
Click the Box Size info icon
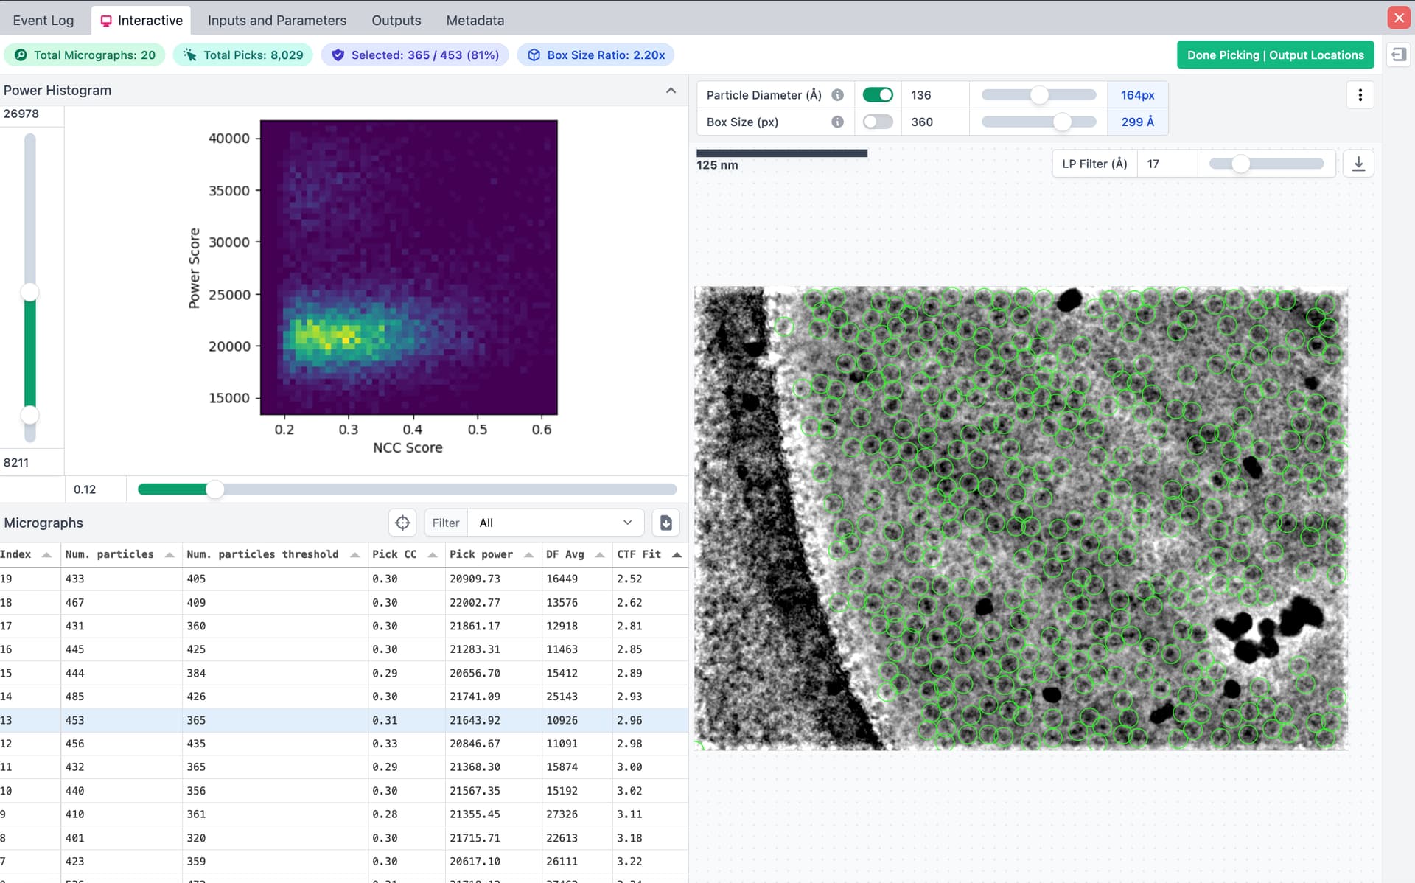(x=837, y=122)
